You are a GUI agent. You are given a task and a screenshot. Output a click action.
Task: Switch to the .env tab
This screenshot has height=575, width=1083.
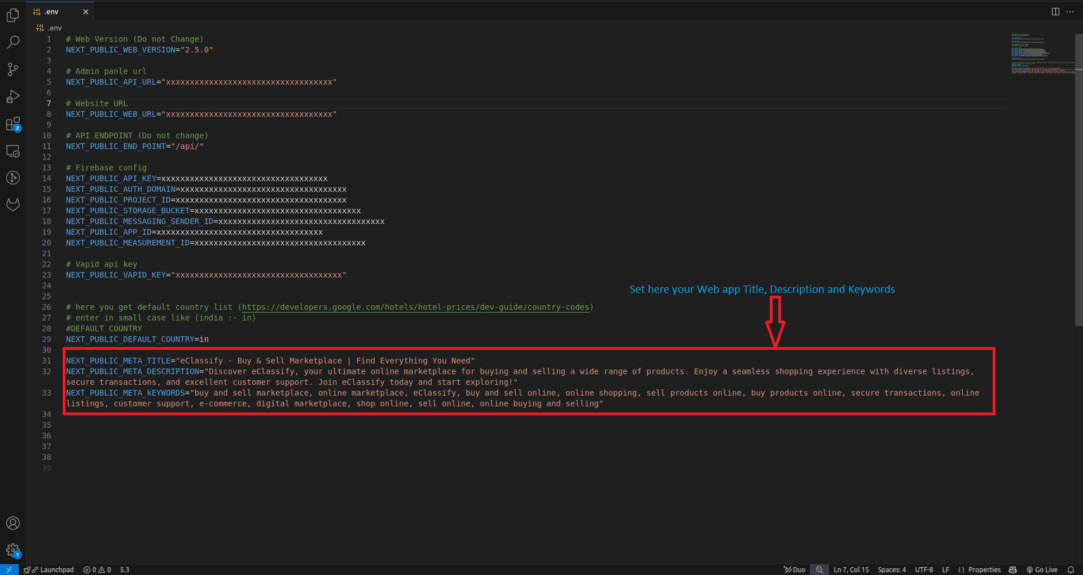pos(51,11)
